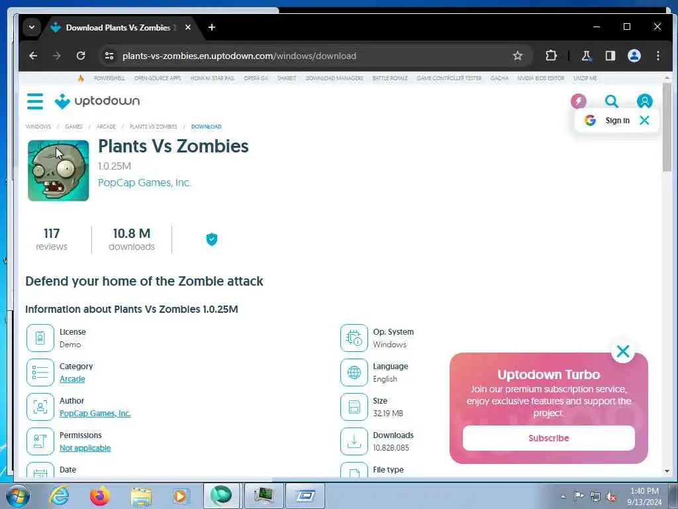Viewport: 678px width, 509px height.
Task: Reload the current page
Action: tap(80, 56)
